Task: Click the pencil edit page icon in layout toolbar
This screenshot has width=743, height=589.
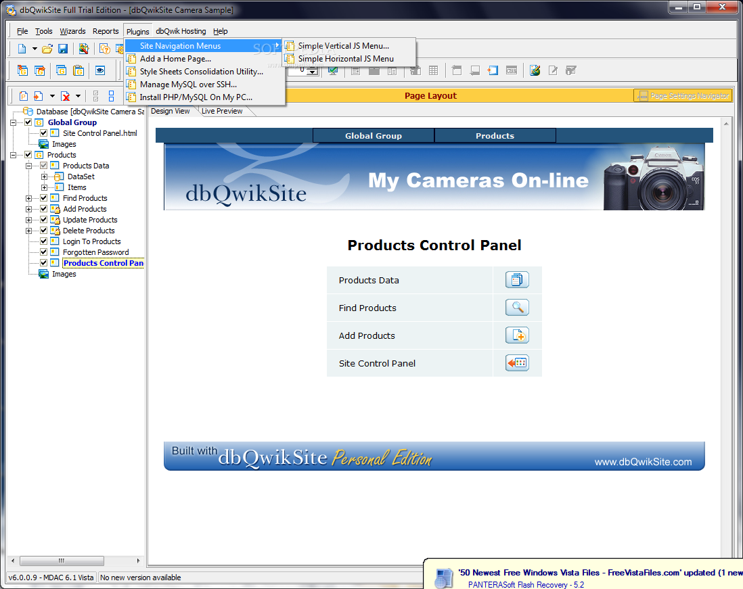Action: pyautogui.click(x=552, y=70)
